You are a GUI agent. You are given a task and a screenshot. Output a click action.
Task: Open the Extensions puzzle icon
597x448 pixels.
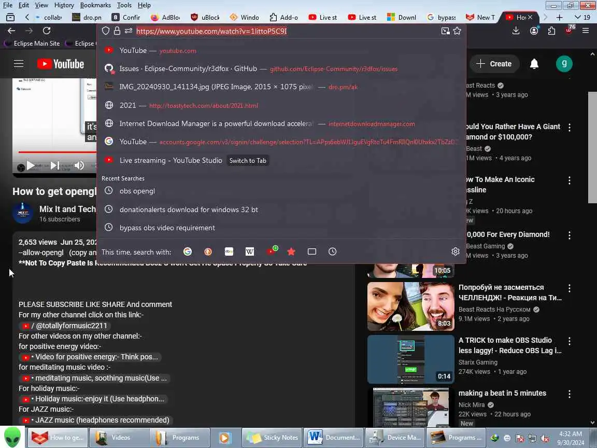[551, 31]
